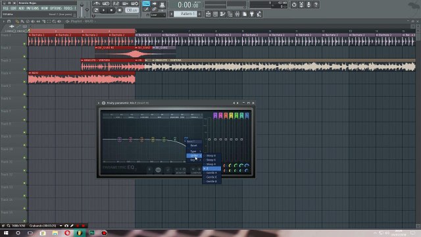Toggle the 3.2 countdown before recording
This screenshot has width=421, height=237.
[x=116, y=3]
